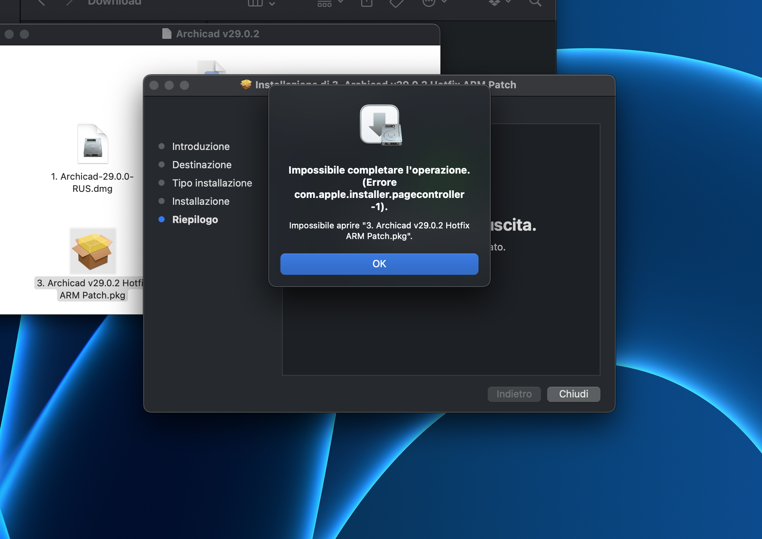
Task: Select the Riepilogo step
Action: 195,220
